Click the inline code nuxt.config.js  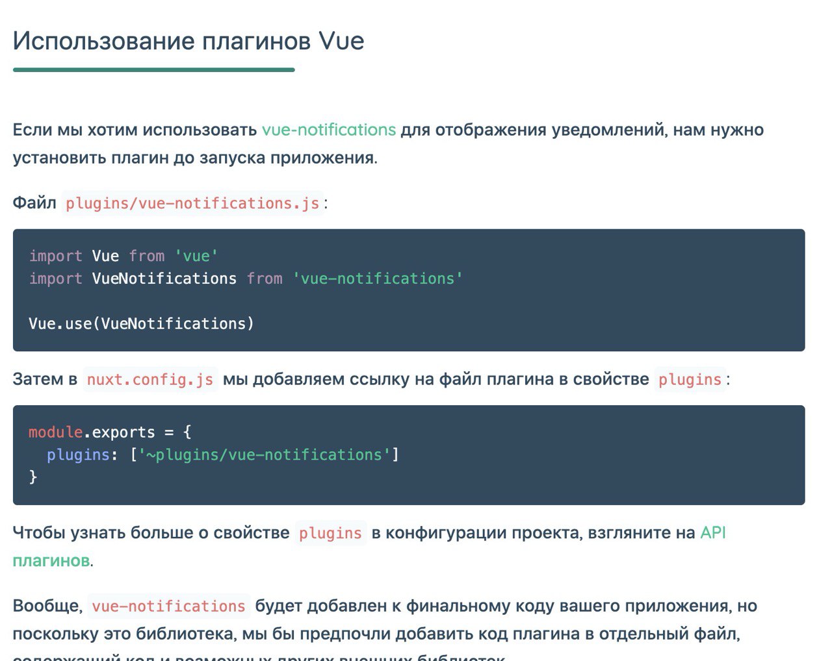(150, 379)
